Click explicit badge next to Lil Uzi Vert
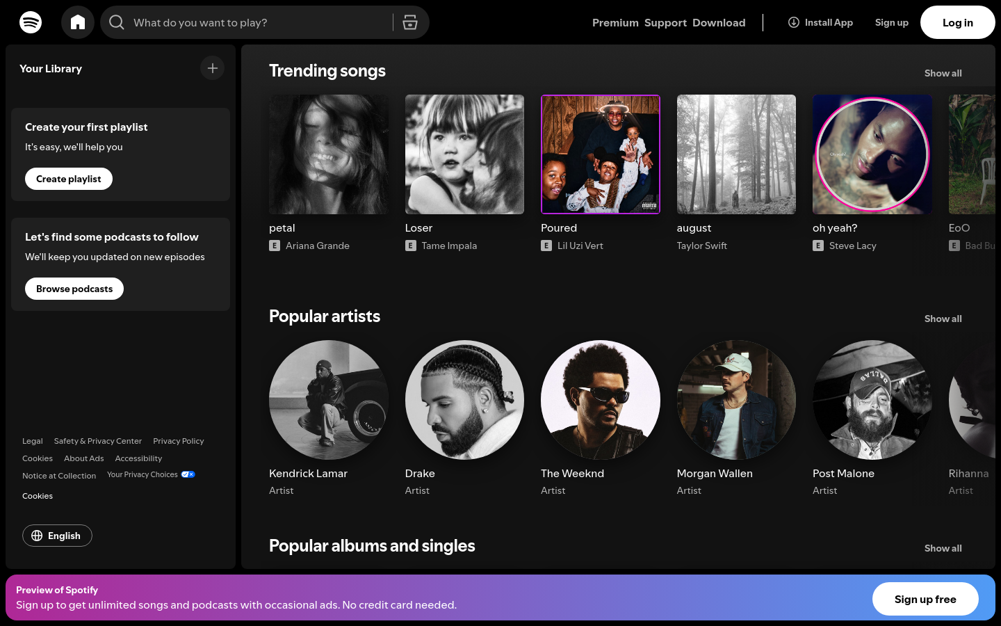This screenshot has width=1001, height=626. [x=546, y=246]
